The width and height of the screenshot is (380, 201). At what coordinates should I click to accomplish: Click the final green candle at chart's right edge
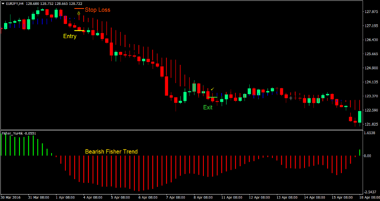(360, 117)
